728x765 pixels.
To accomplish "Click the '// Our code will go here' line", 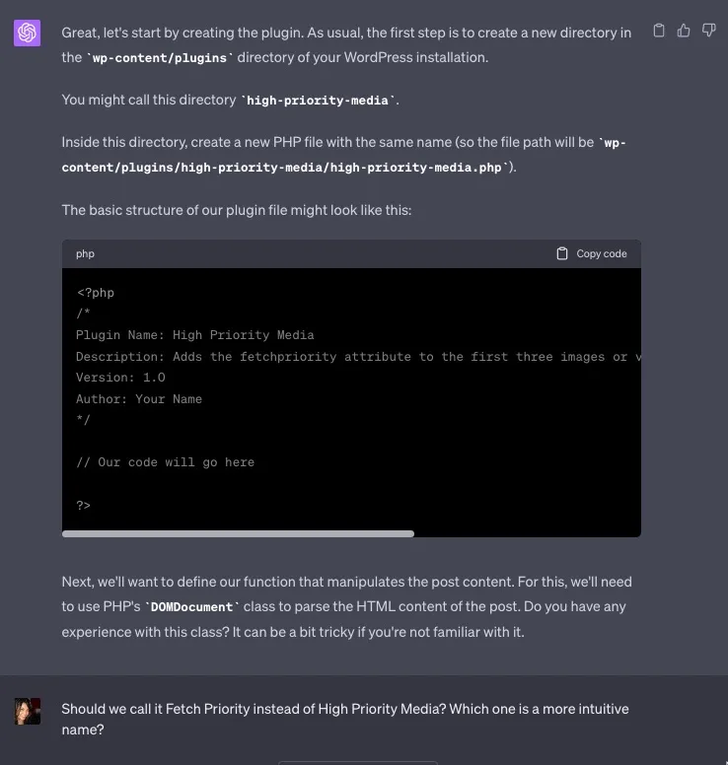I will tap(165, 462).
